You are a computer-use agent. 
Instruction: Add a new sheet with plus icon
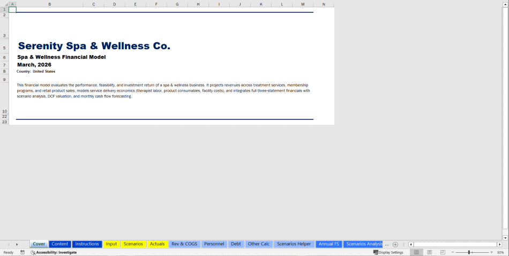coord(395,244)
